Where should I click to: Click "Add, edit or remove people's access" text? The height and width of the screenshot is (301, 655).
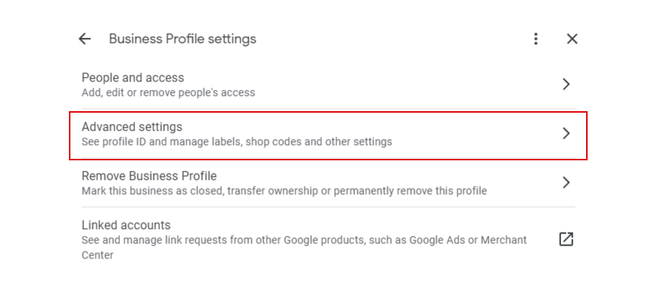point(168,92)
